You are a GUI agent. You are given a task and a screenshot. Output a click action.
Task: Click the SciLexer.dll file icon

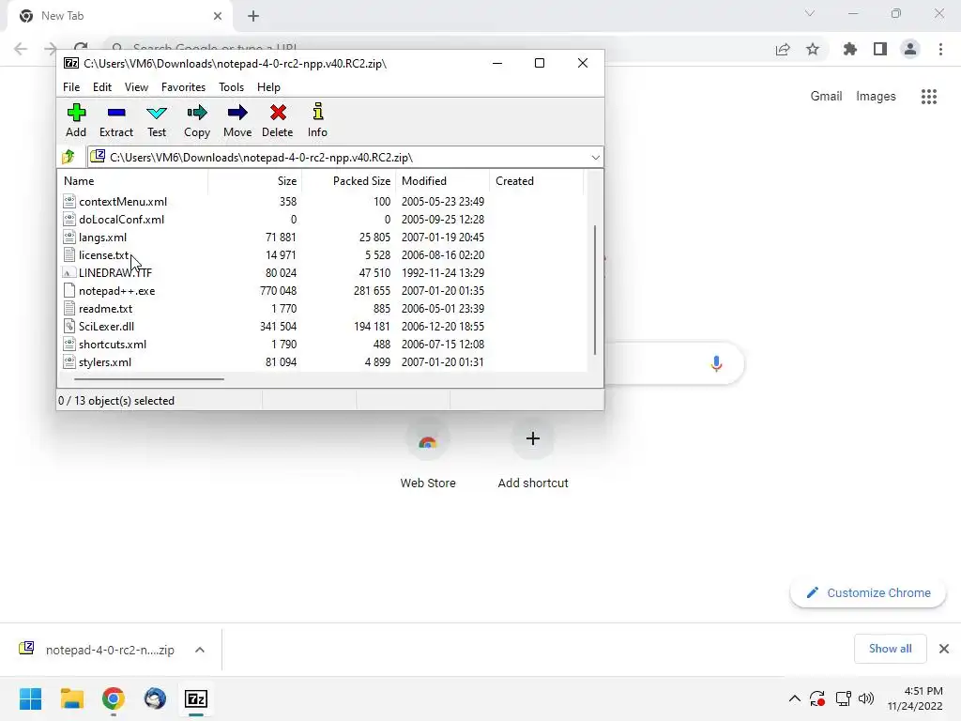[69, 326]
